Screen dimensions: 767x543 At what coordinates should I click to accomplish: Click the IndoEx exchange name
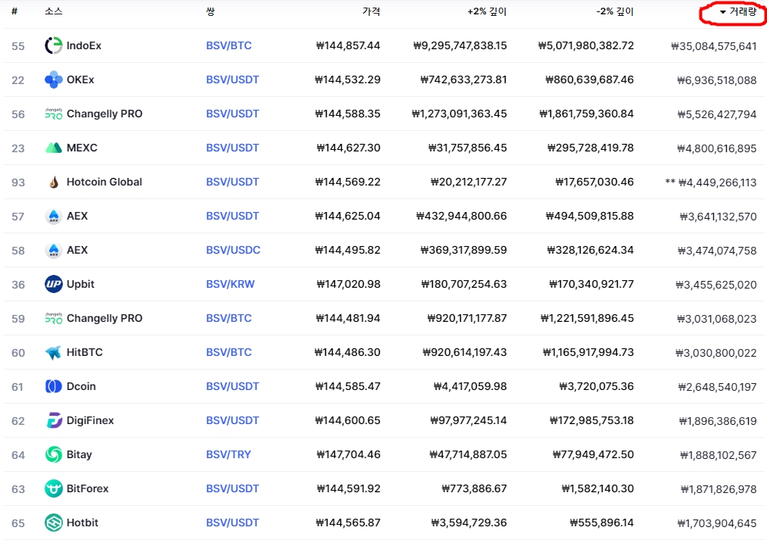point(84,45)
